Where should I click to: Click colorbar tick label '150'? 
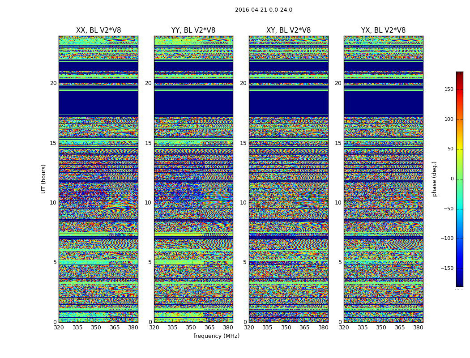[x=449, y=89]
